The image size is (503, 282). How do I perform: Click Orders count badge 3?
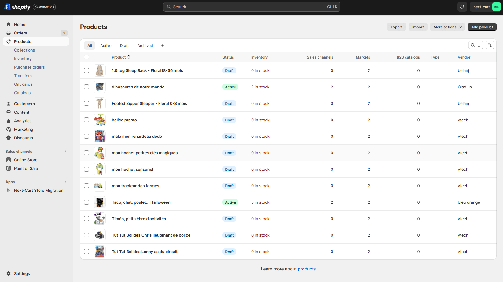click(x=64, y=33)
